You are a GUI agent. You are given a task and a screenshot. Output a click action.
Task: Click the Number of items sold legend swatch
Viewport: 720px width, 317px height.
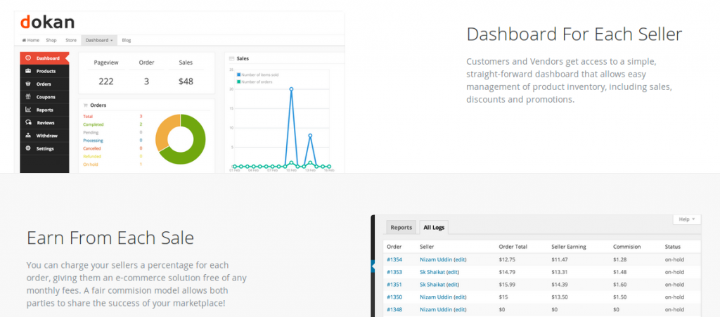[x=239, y=75]
